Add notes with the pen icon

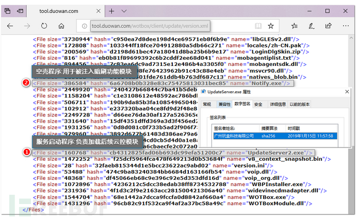311,26
